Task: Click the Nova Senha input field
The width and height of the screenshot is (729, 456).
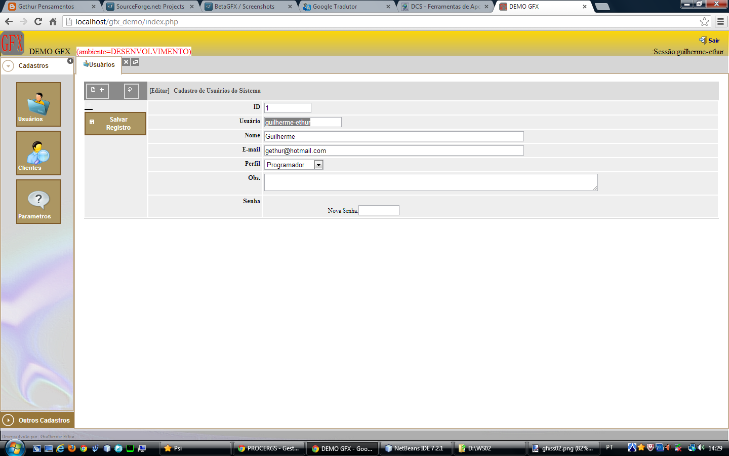Action: [x=379, y=210]
